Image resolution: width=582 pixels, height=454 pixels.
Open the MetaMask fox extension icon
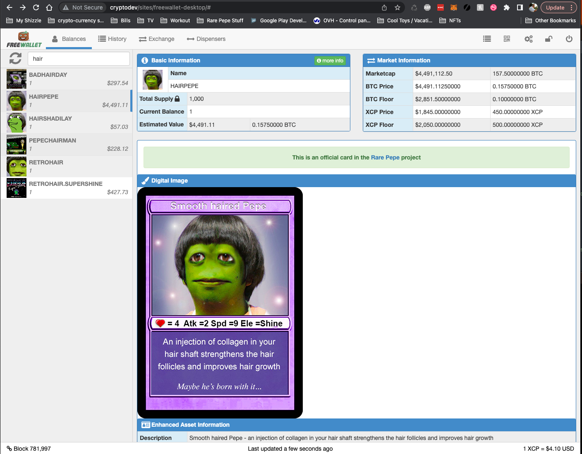coord(454,7)
